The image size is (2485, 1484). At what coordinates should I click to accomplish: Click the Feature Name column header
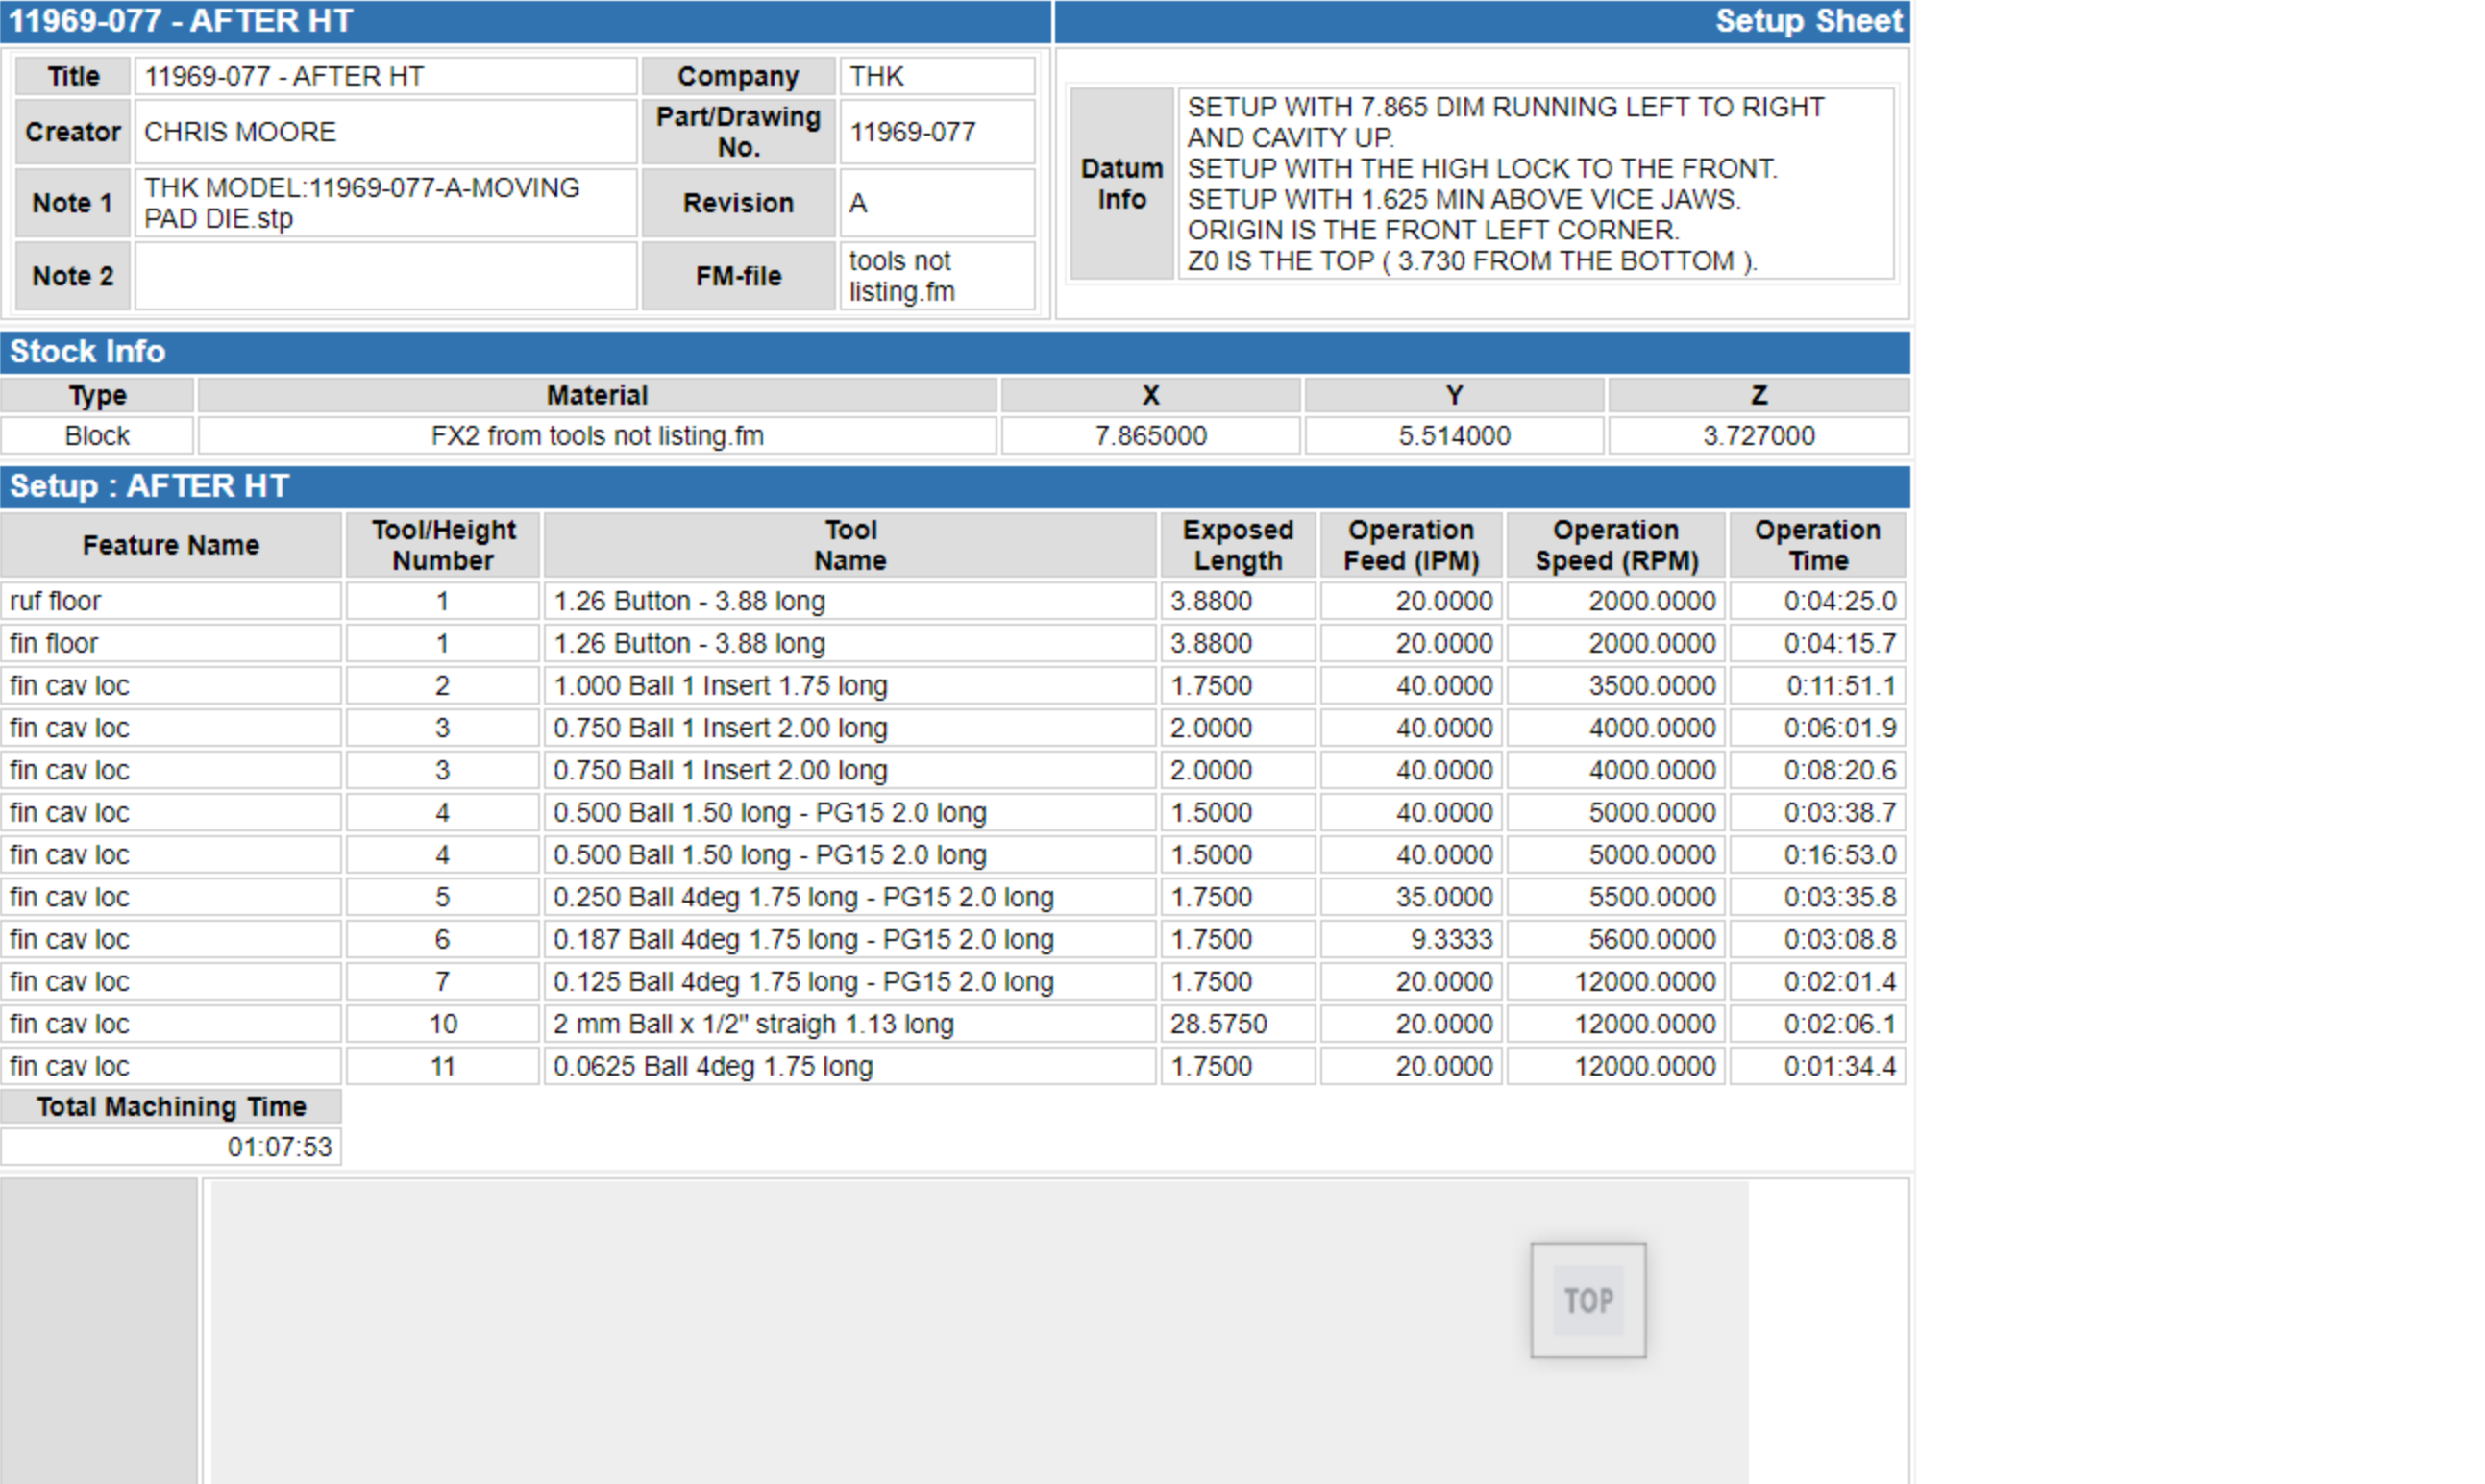pyautogui.click(x=171, y=545)
